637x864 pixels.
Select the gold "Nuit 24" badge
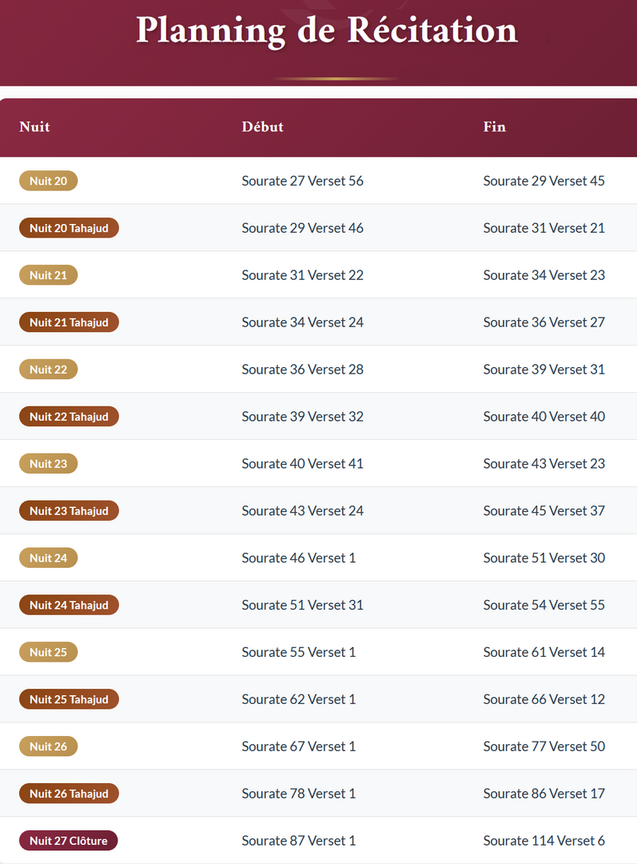click(x=48, y=558)
